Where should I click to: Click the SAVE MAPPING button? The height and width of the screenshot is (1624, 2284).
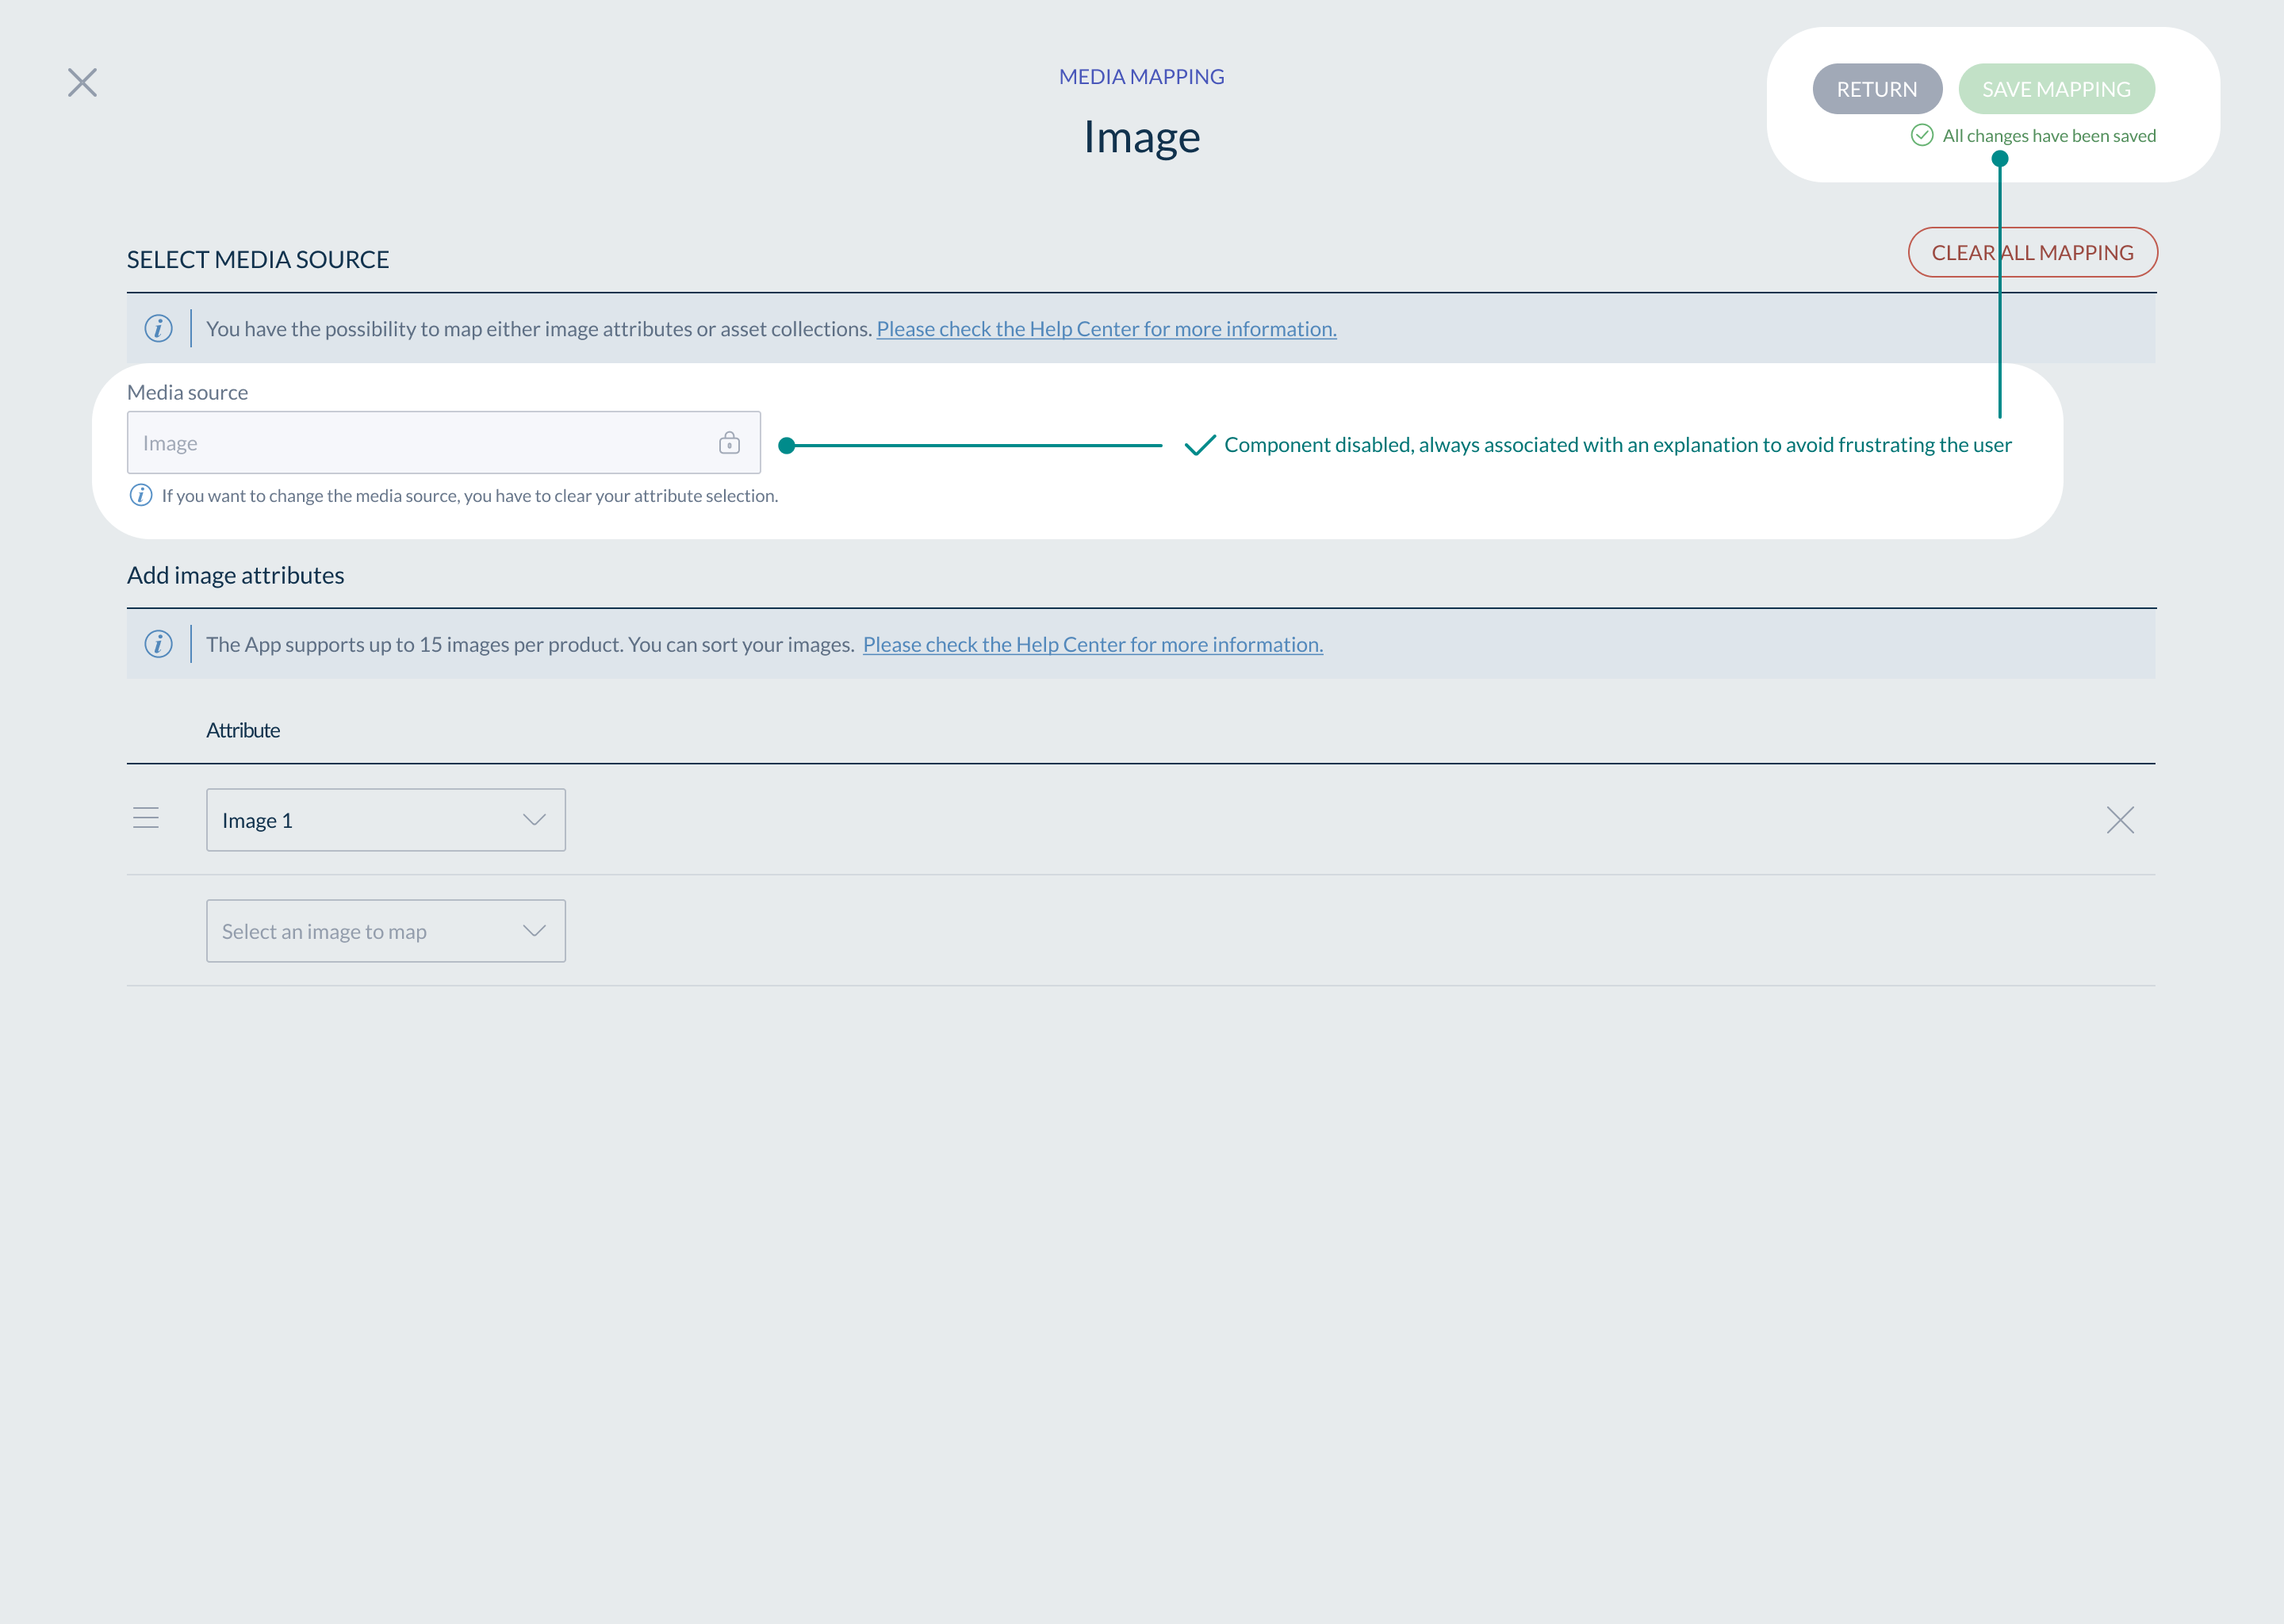[x=2055, y=89]
